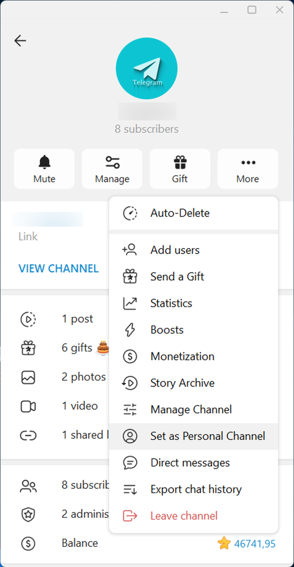Follow the VIEW CHANNEL link
The height and width of the screenshot is (567, 294).
click(58, 269)
